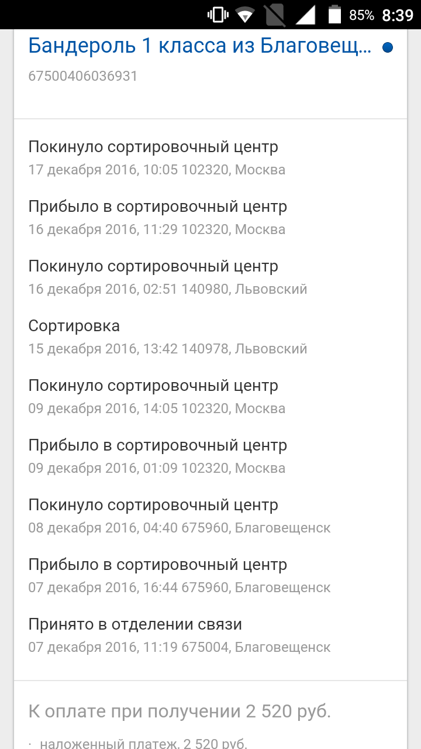Select the 09 декабря 01:09 Прибыло entry
This screenshot has height=749, width=421.
pos(157,456)
